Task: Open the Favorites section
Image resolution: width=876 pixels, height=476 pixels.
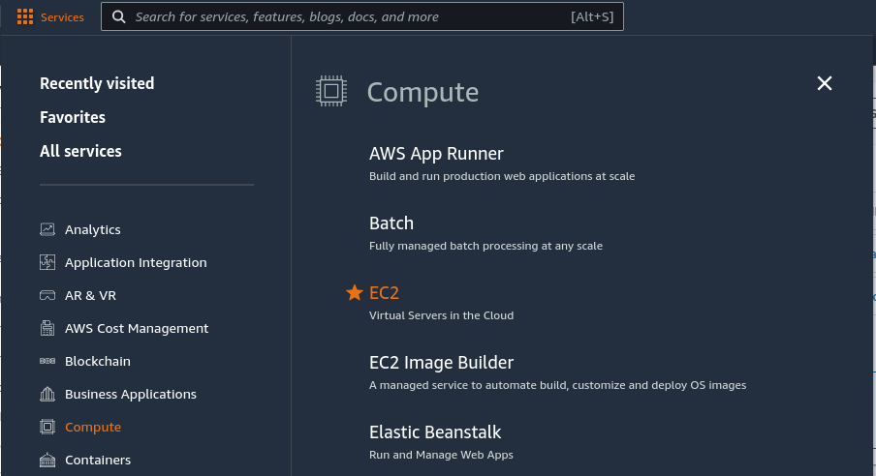Action: click(73, 117)
